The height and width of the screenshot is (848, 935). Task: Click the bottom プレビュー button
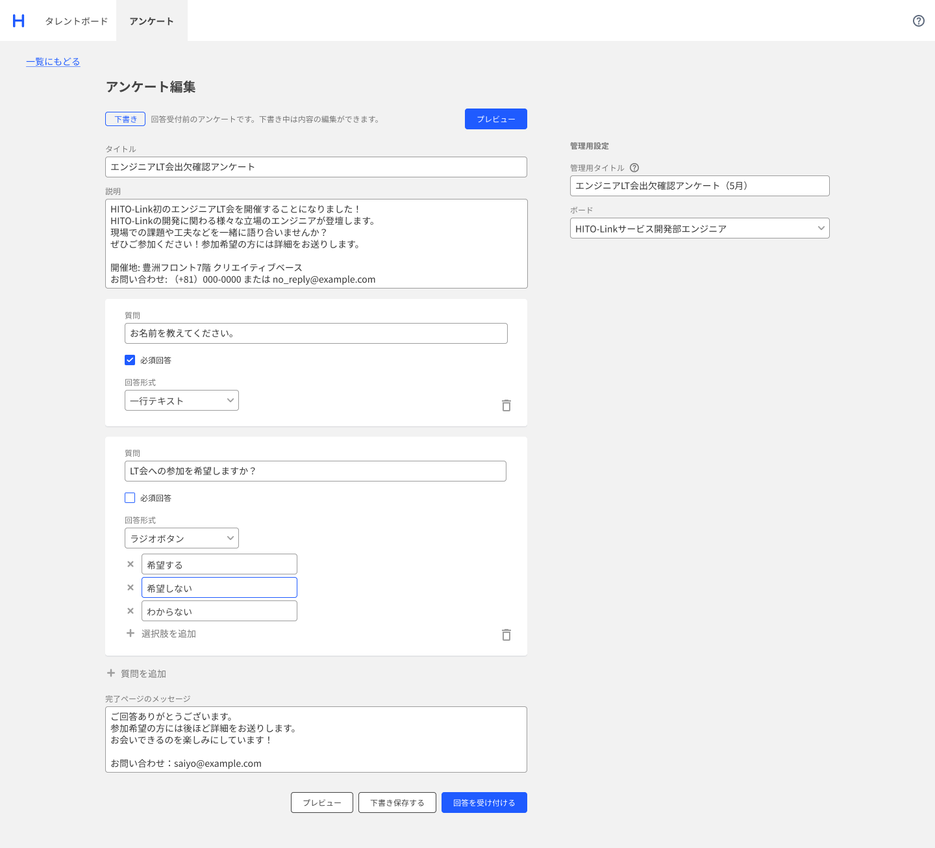point(322,803)
